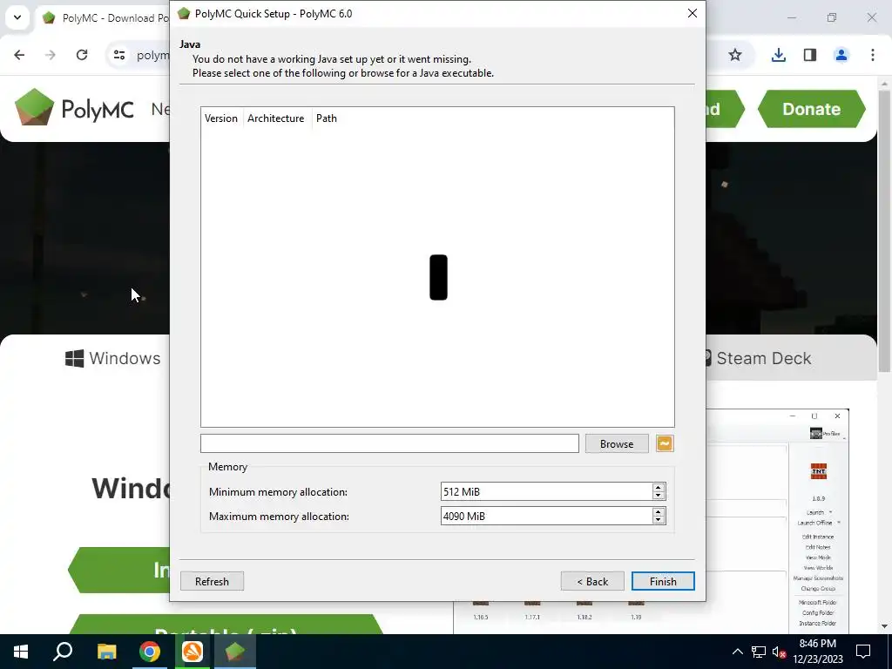The image size is (892, 669).
Task: Open Chrome tab search dropdown arrow
Action: 17,17
